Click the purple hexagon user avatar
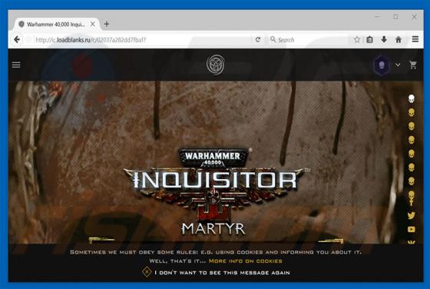The height and width of the screenshot is (289, 430). pyautogui.click(x=382, y=65)
